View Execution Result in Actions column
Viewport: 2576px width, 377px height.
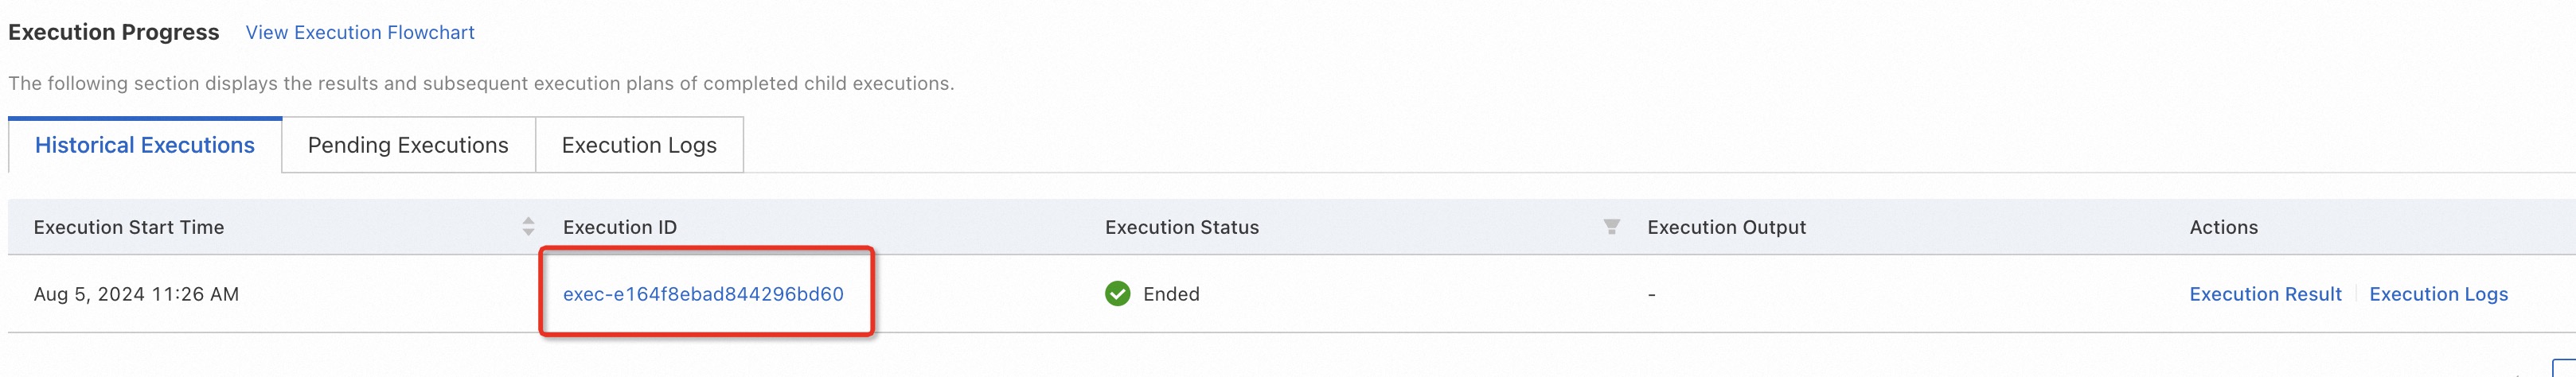tap(2265, 294)
